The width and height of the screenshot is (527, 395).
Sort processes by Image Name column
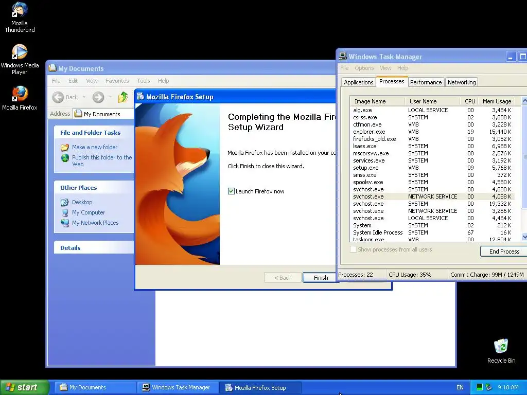pos(377,101)
